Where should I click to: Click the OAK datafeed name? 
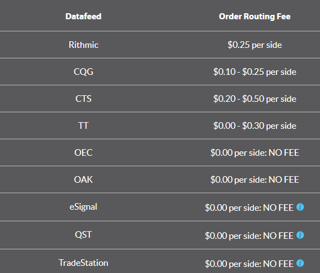pos(83,179)
